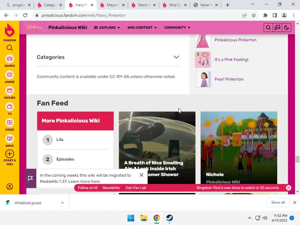Expand the Explore dropdown menu
300x225 pixels.
pos(107,28)
